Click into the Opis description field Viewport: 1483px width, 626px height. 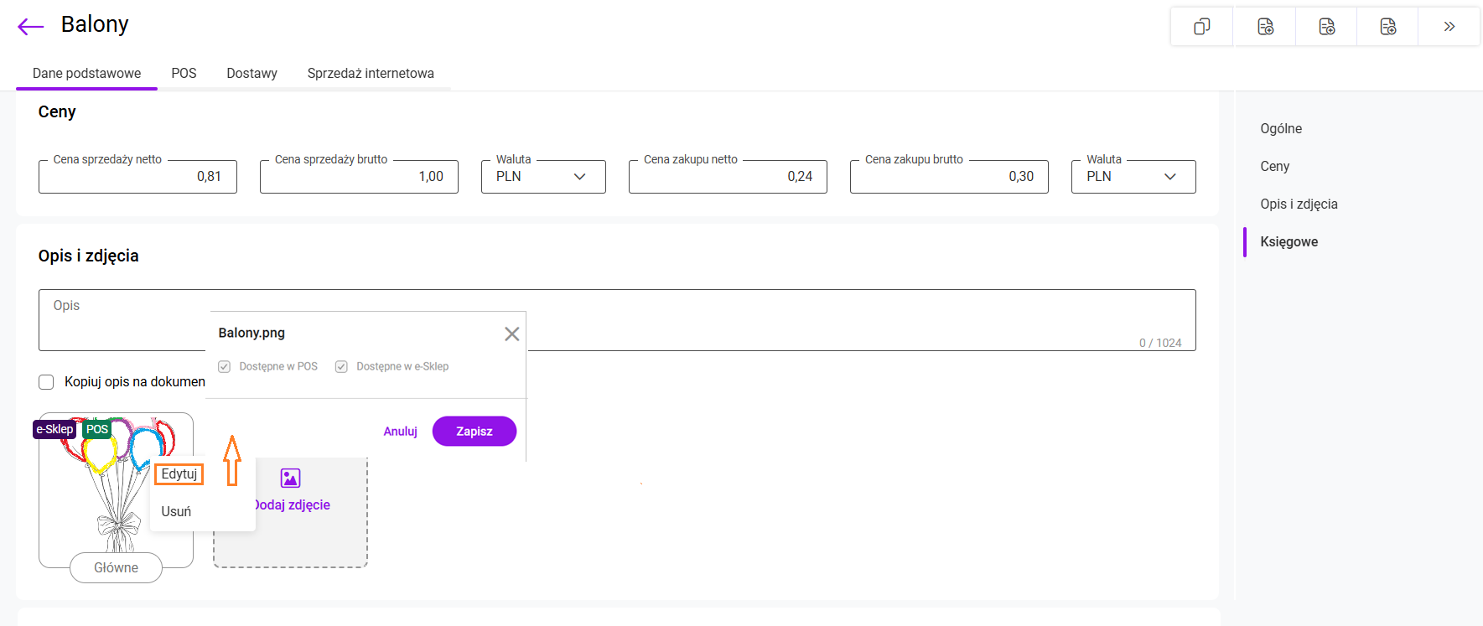(754, 320)
